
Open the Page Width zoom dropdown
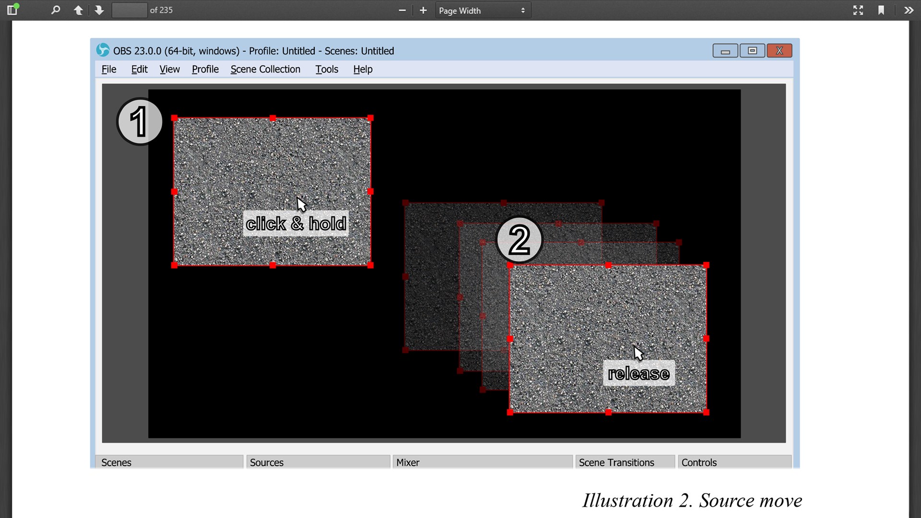tap(483, 10)
